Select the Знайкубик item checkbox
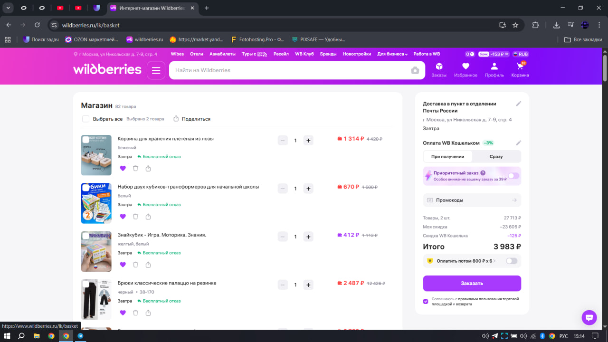The image size is (608, 342). coord(86,236)
